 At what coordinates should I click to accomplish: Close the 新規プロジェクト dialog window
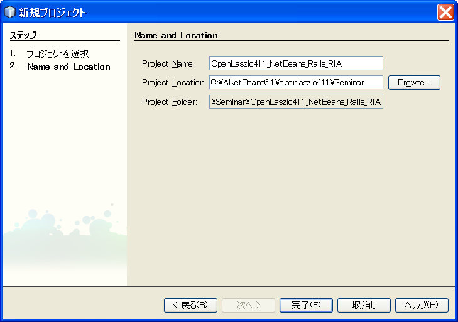445,13
